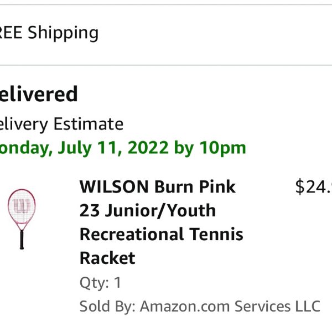Viewport: 332px width, 332px height.
Task: Click the 'by 10pm' delivery time text
Action: pyautogui.click(x=210, y=148)
